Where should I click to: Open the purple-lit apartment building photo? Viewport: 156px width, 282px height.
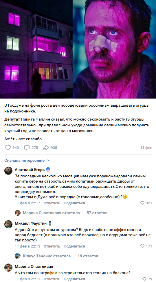tap(36, 49)
